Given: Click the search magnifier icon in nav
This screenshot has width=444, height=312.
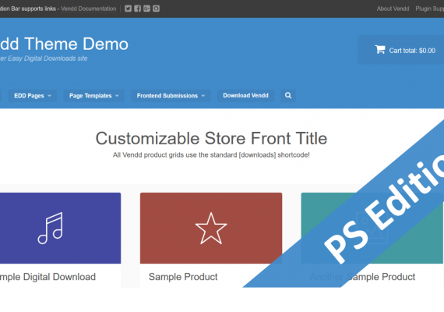Looking at the screenshot, I should point(288,95).
